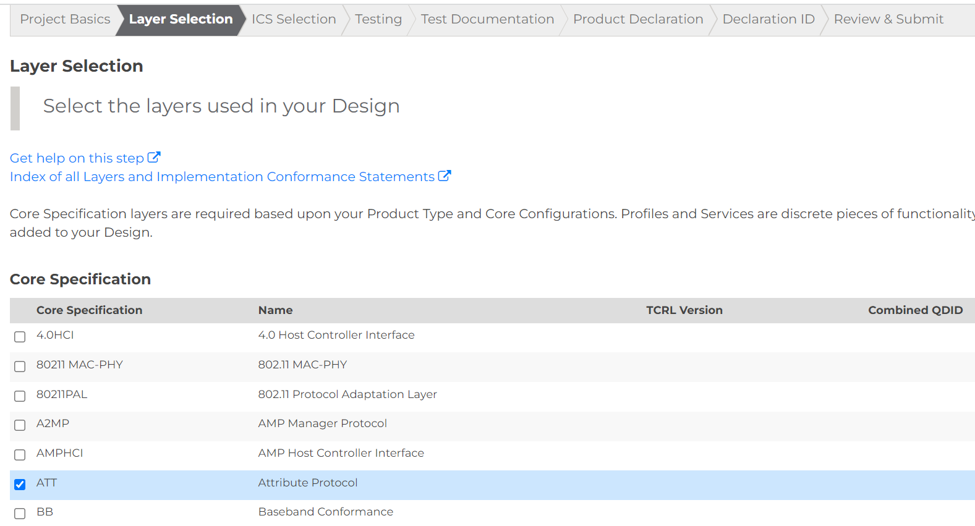975x526 pixels.
Task: Click the TCRL Version column header
Action: (684, 310)
